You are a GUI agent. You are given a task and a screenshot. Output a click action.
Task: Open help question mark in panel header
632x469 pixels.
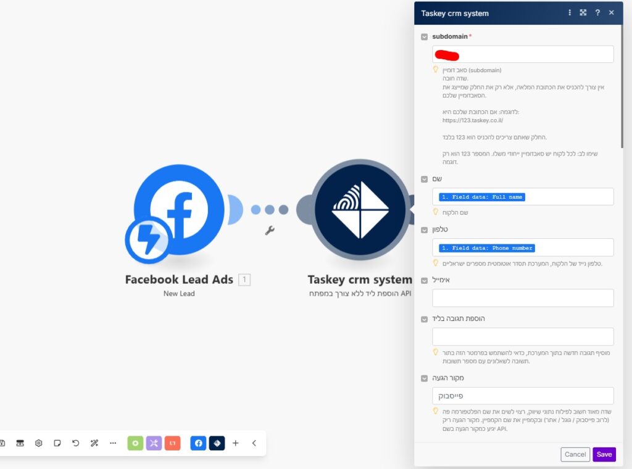(x=597, y=13)
